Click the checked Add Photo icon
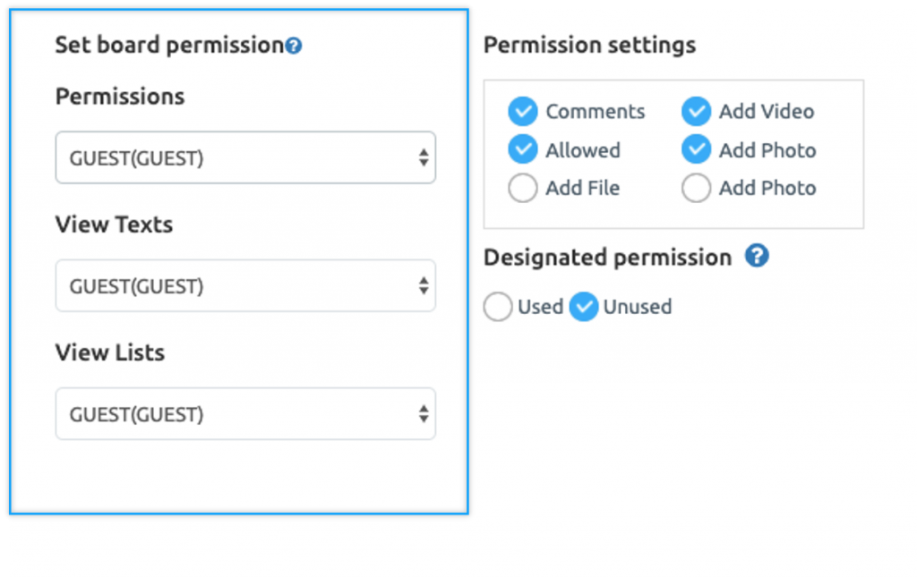This screenshot has width=917, height=577. click(x=696, y=149)
